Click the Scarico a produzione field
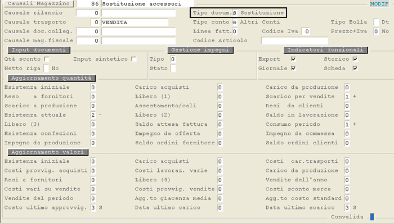 coord(93,106)
